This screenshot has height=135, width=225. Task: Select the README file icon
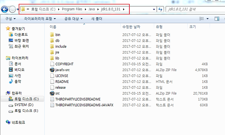click(x=52, y=81)
